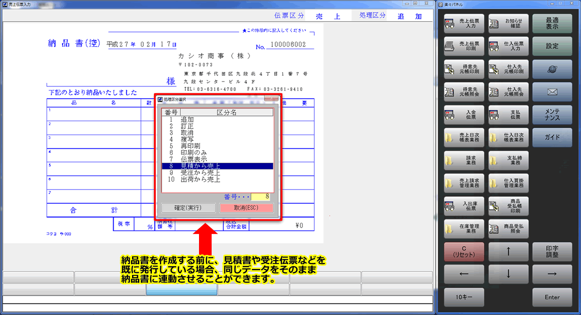Open 得意先元帳印刷 customer ledger printing
Image resolution: width=581 pixels, height=315 pixels.
[x=464, y=69]
